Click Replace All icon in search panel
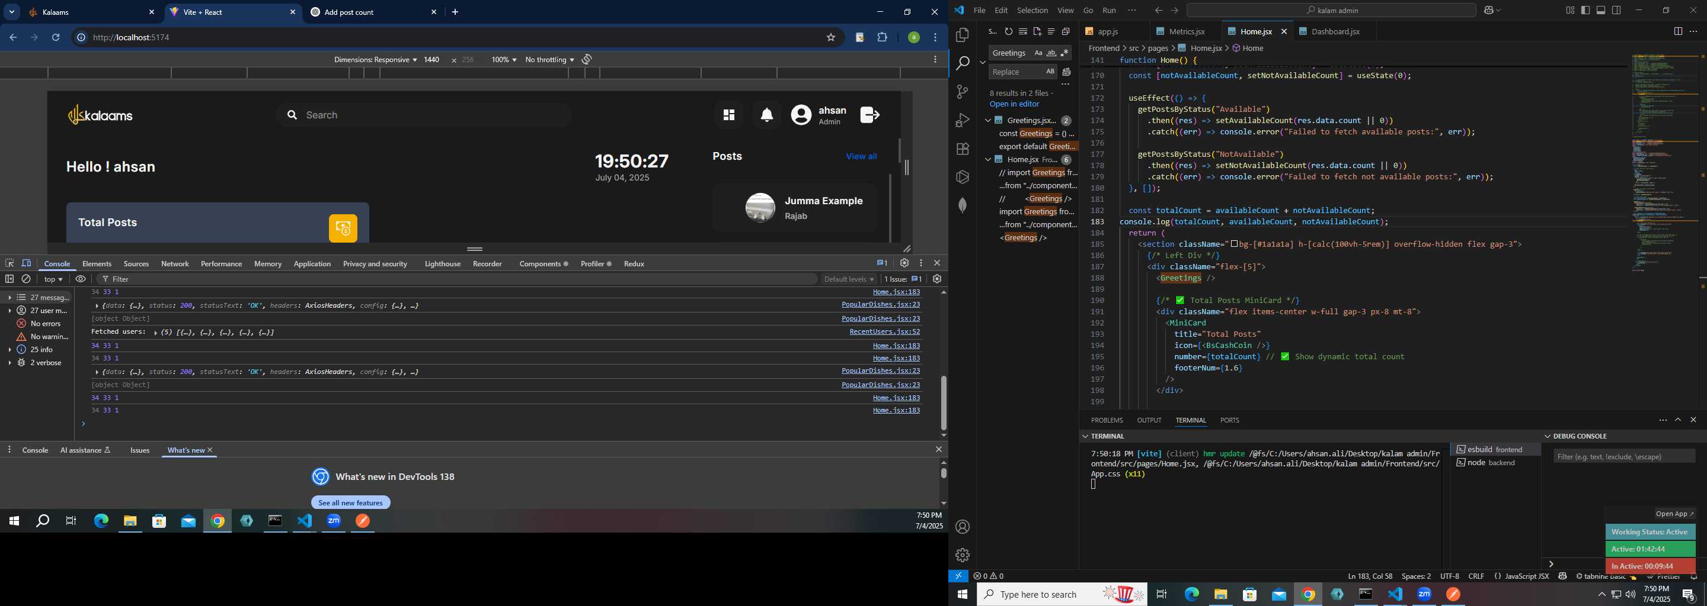 [1066, 72]
